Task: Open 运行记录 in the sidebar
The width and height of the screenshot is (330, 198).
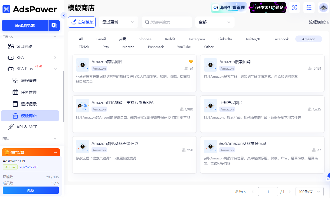Action: [x=29, y=104]
